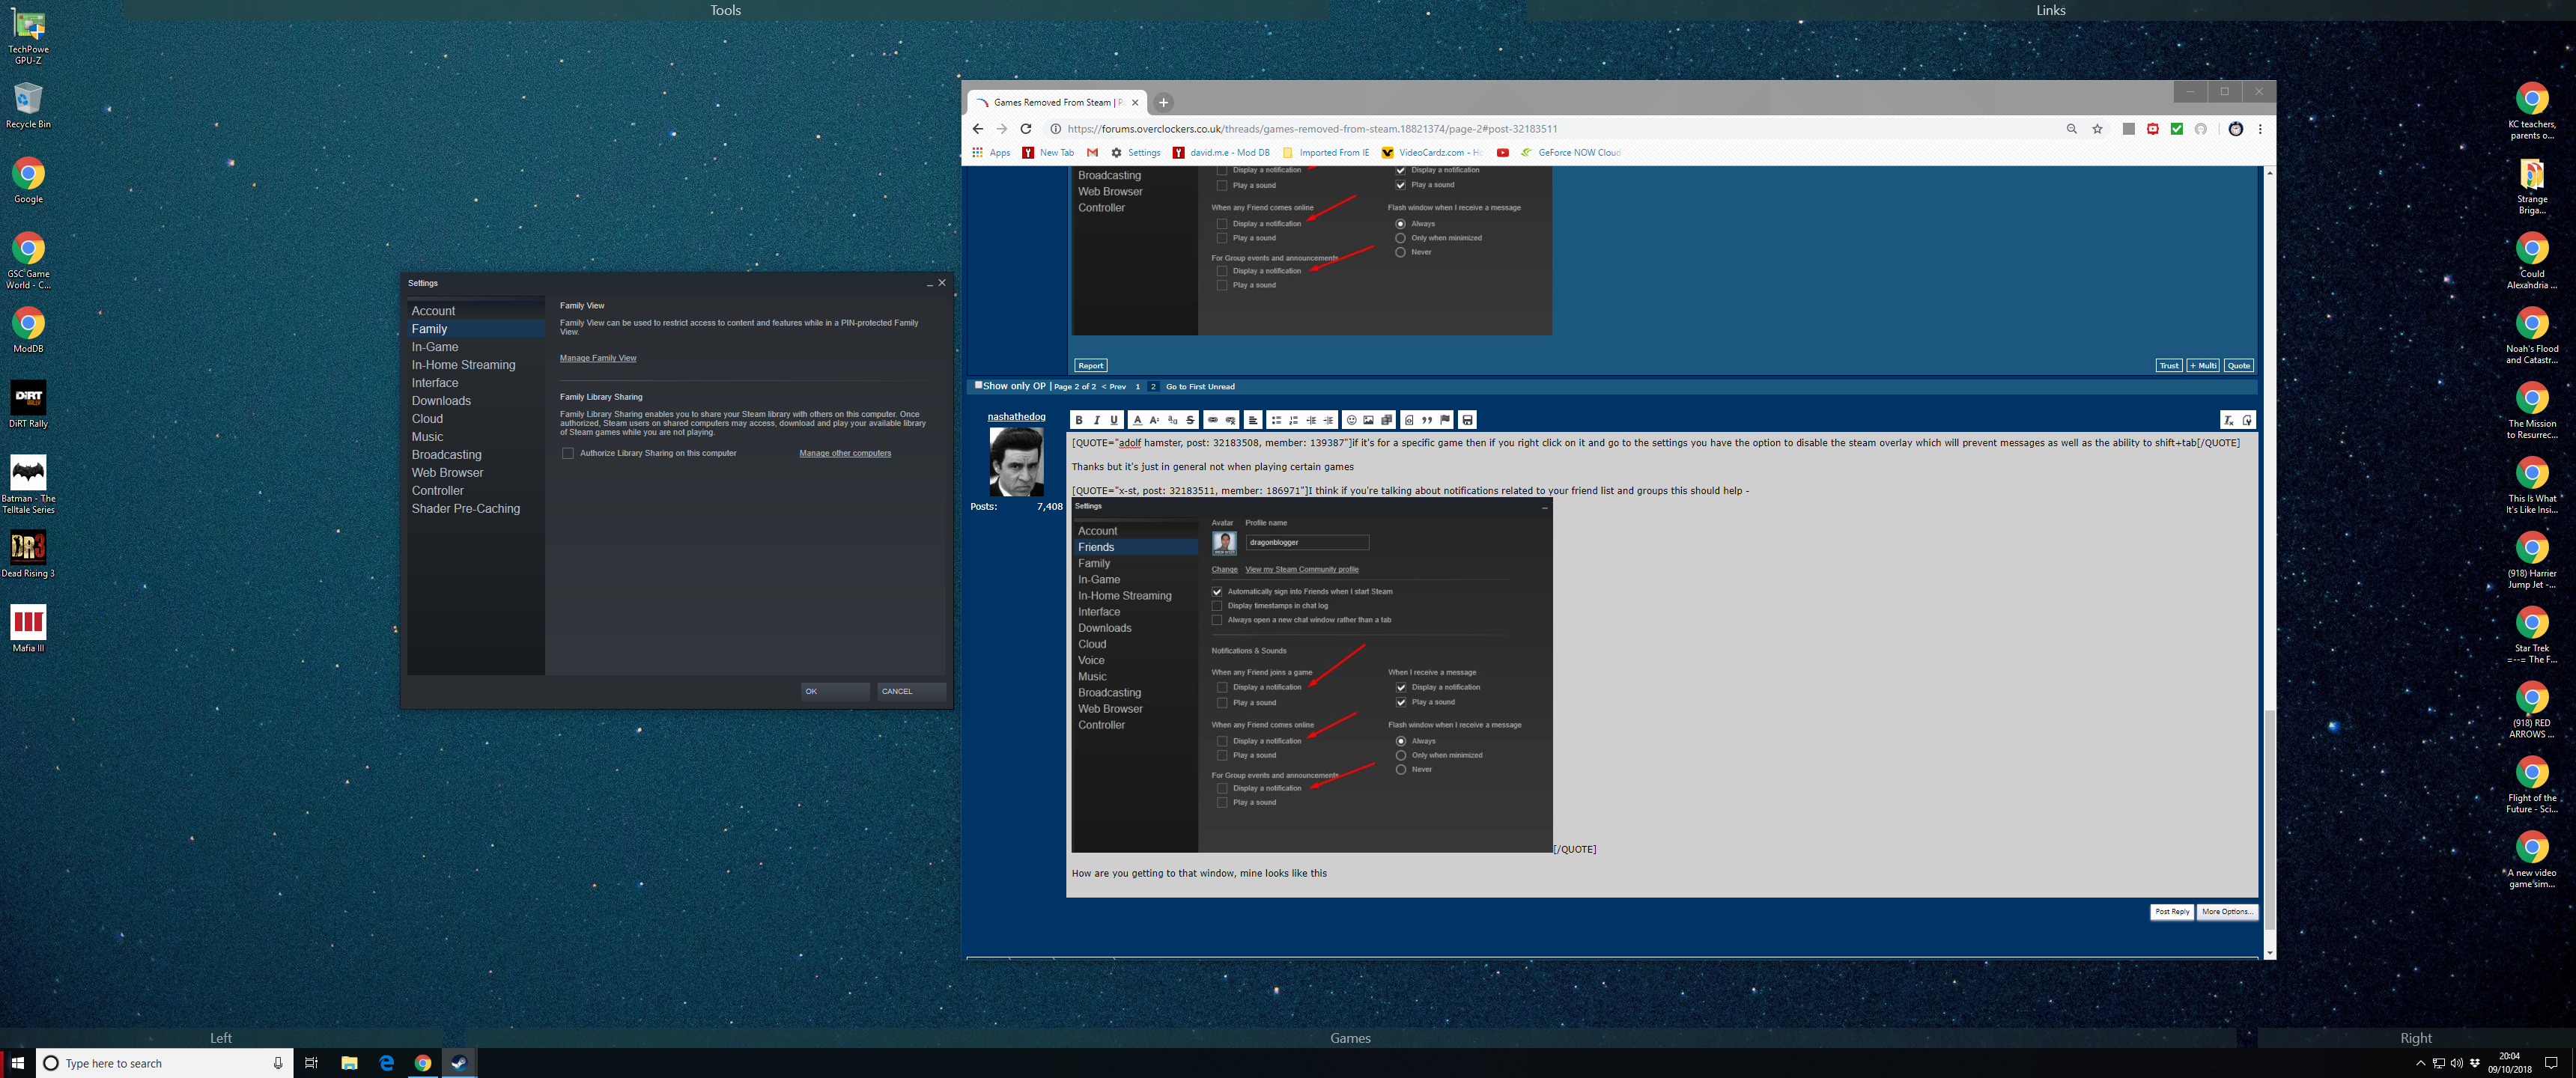
Task: Open the Action Center notifications icon
Action: point(2551,1063)
